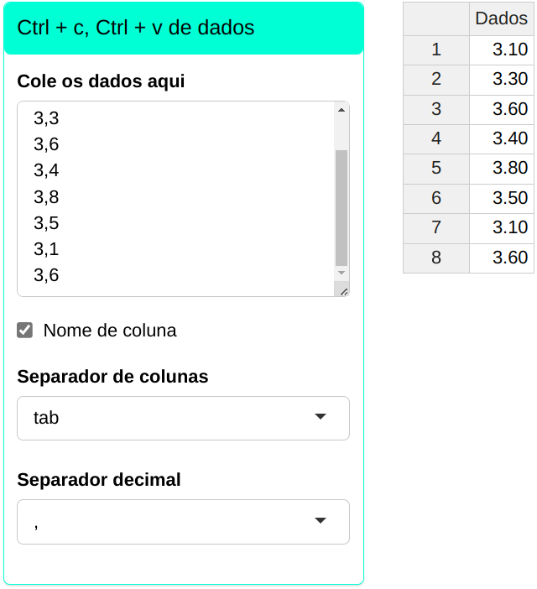Click the 3.80 cell in row 5
The width and height of the screenshot is (537, 589).
point(501,168)
